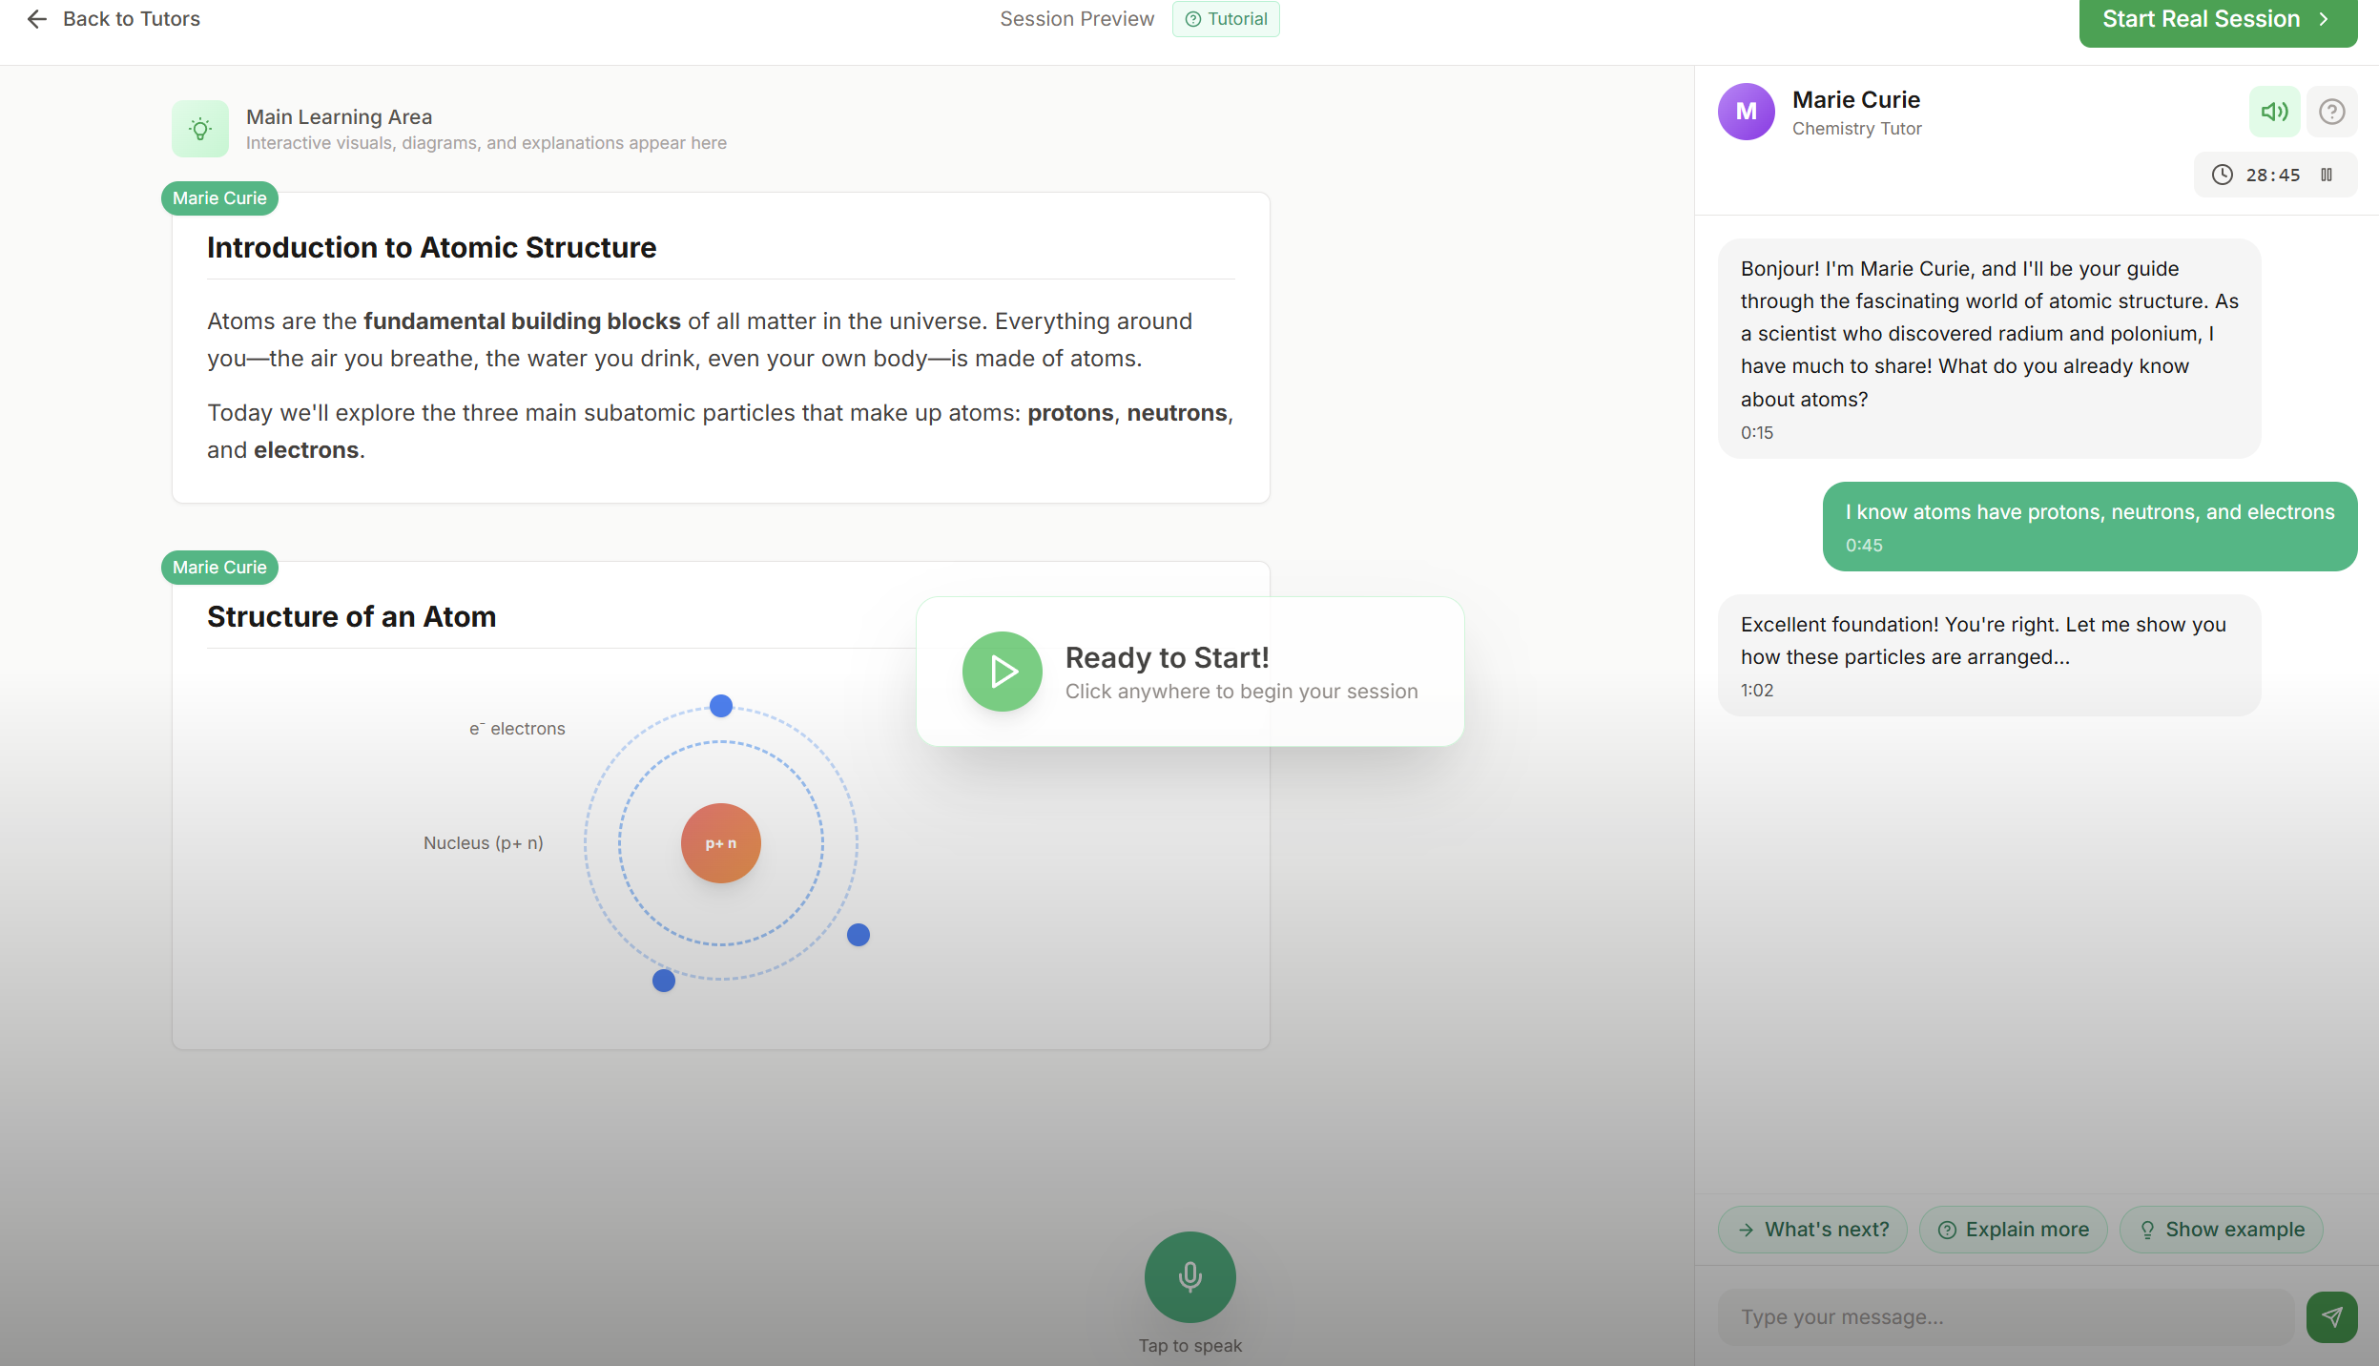Click the clock icon beside 28:45
This screenshot has width=2379, height=1366.
point(2223,175)
